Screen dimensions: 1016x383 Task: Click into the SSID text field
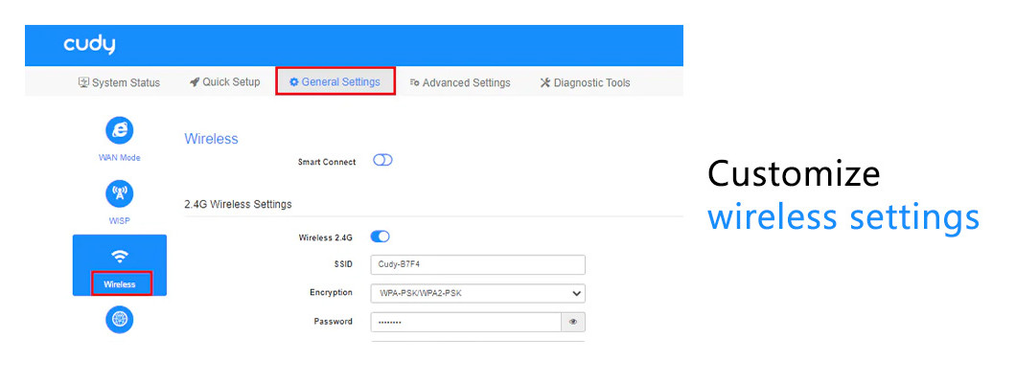477,265
